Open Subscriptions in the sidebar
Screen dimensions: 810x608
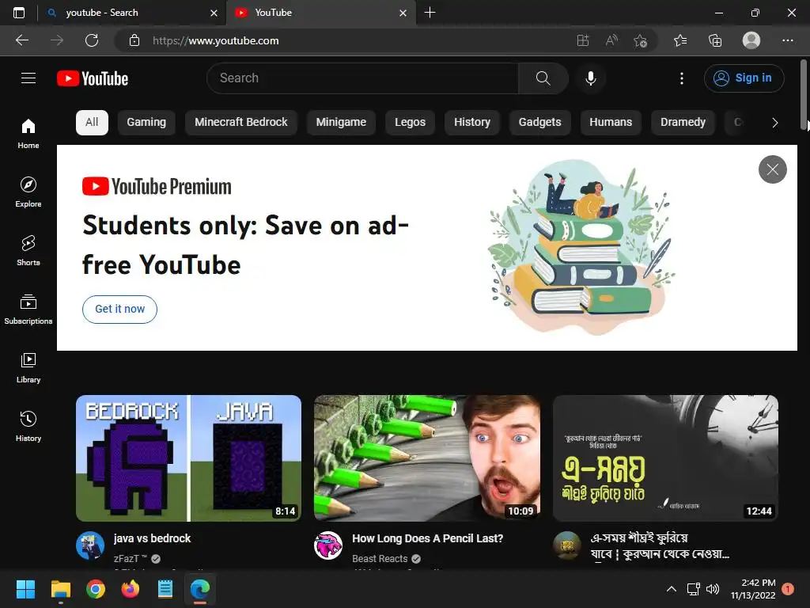coord(28,310)
